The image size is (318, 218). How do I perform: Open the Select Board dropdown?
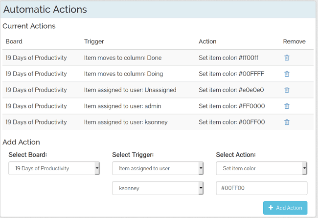pyautogui.click(x=54, y=168)
